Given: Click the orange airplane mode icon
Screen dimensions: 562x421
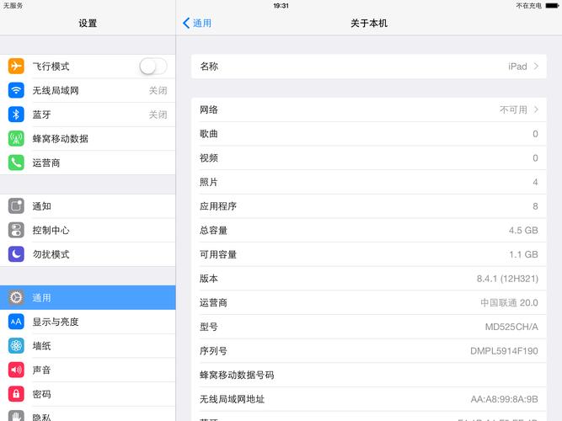Looking at the screenshot, I should point(16,67).
